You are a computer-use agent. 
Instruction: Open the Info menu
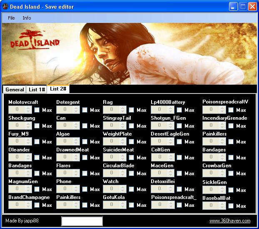(x=27, y=18)
